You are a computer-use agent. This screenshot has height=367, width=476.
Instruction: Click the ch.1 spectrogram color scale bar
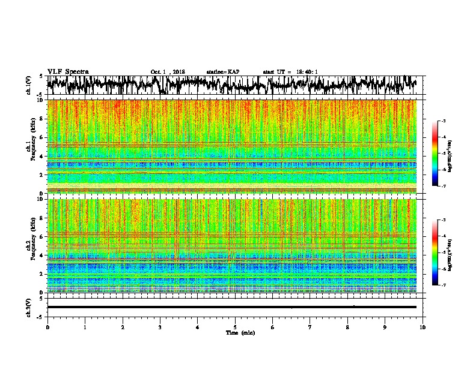(x=435, y=154)
